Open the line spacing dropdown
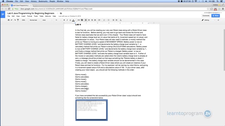Image resolution: width=225 pixels, height=126 pixels. [99, 20]
